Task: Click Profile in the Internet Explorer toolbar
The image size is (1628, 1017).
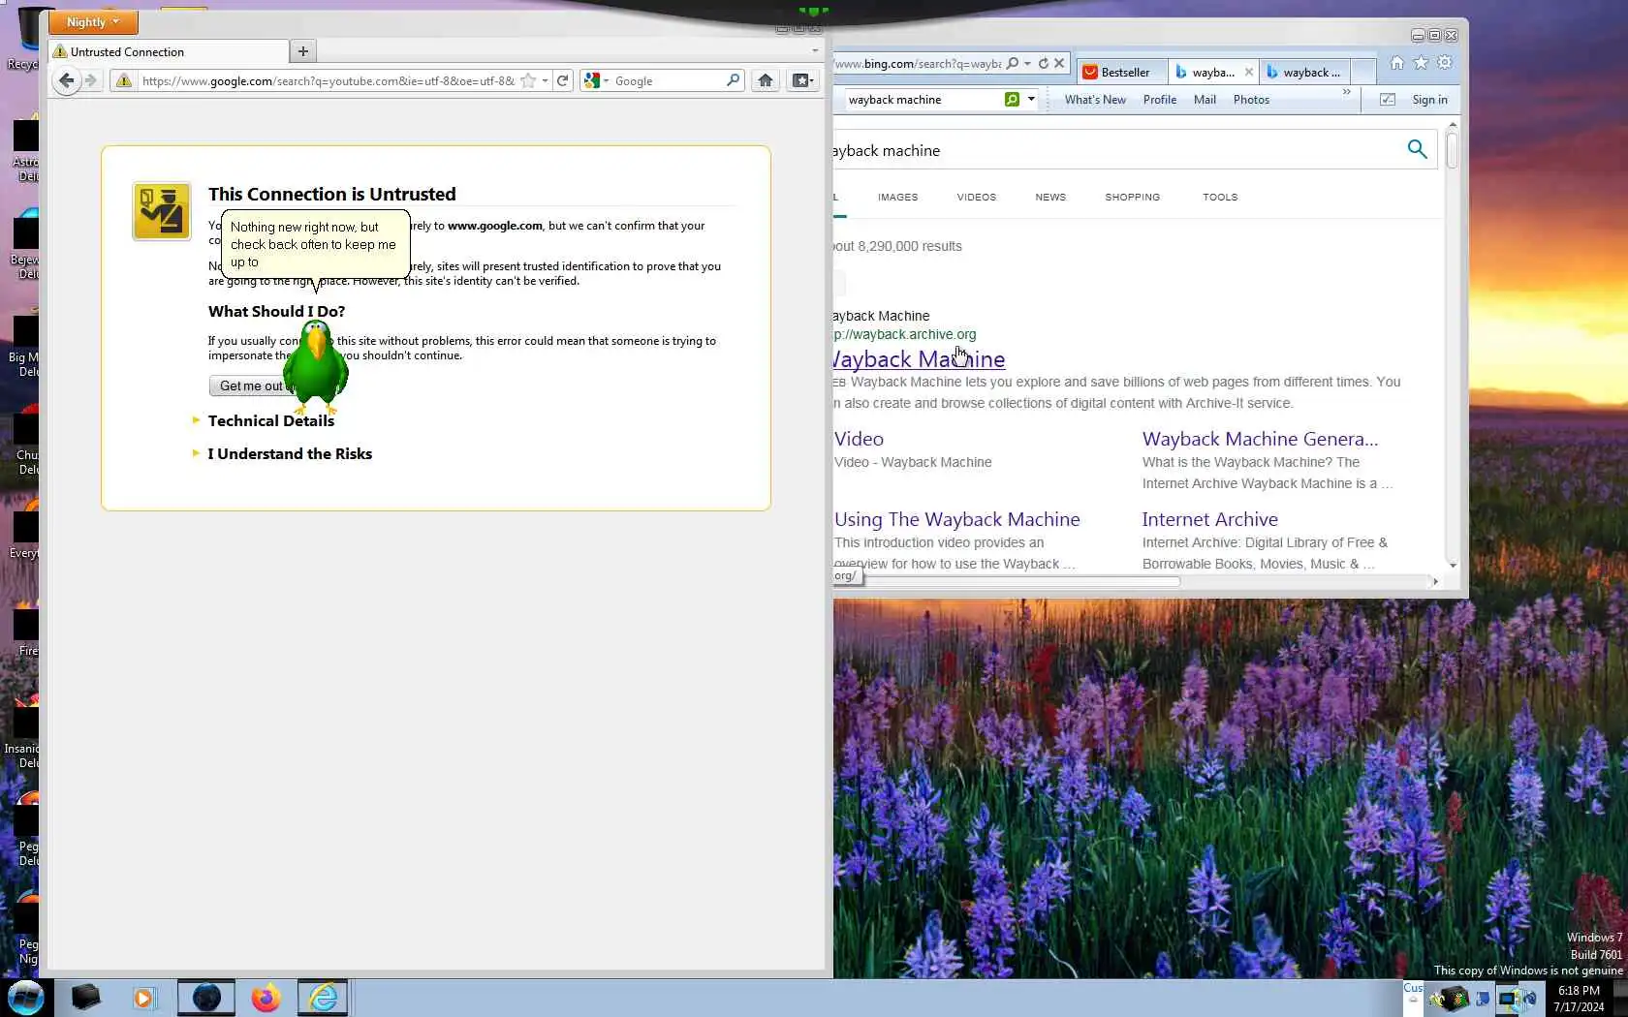Action: [x=1159, y=100]
